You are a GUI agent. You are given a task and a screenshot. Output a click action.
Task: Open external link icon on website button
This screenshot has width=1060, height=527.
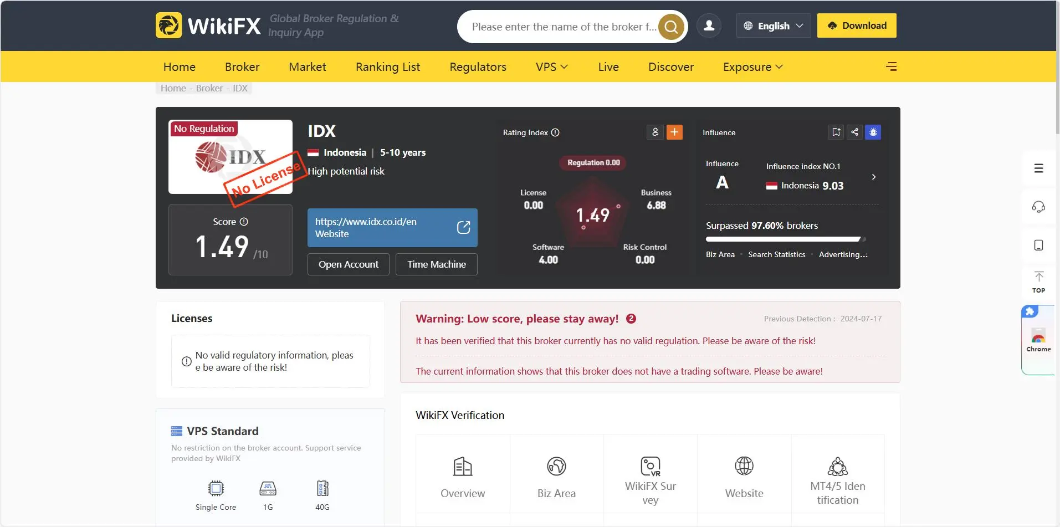[463, 228]
